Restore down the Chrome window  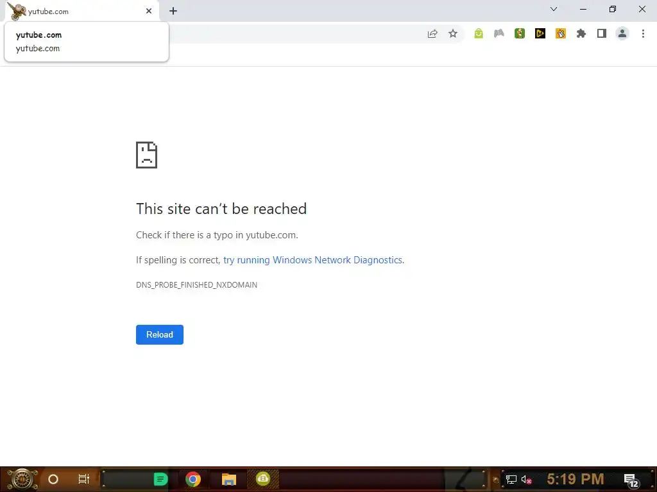coord(613,9)
